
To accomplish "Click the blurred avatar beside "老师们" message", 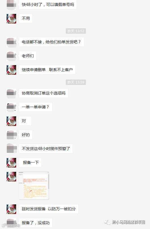I will point(11,56).
